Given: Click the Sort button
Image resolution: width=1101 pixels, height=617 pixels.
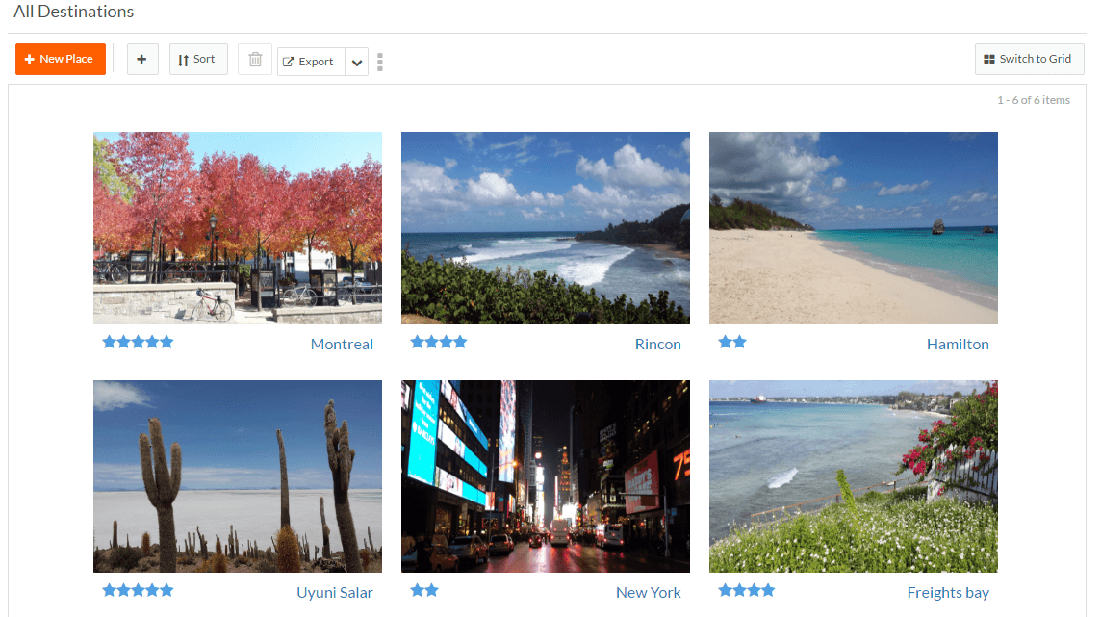Looking at the screenshot, I should point(198,59).
